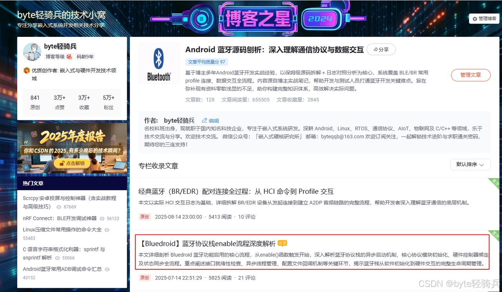Click the 点击解锁 button on the banner

72,163
